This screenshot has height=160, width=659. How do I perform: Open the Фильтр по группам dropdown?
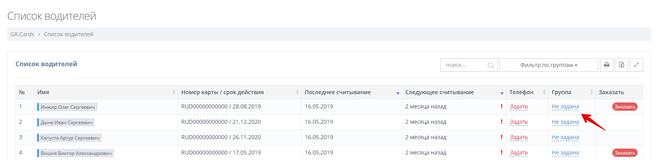[x=549, y=65]
